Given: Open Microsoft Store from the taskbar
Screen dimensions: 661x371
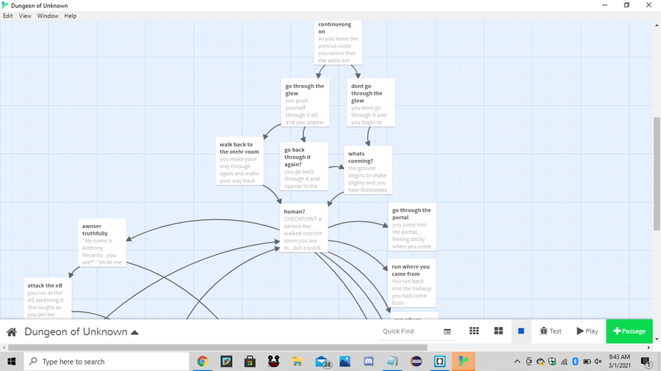Looking at the screenshot, I should pyautogui.click(x=250, y=361).
